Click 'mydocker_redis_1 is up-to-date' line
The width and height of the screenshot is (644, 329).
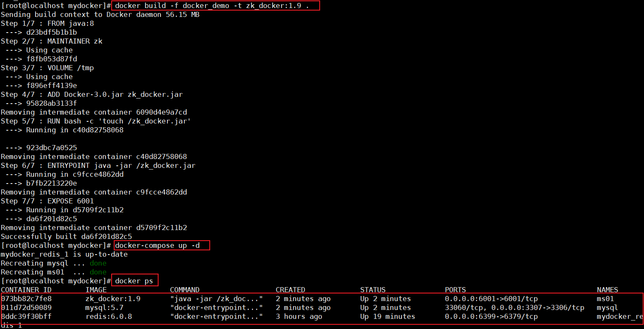(64, 255)
